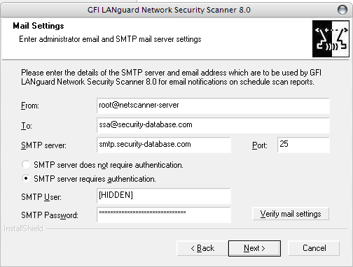Verify mail settings button

tap(291, 214)
